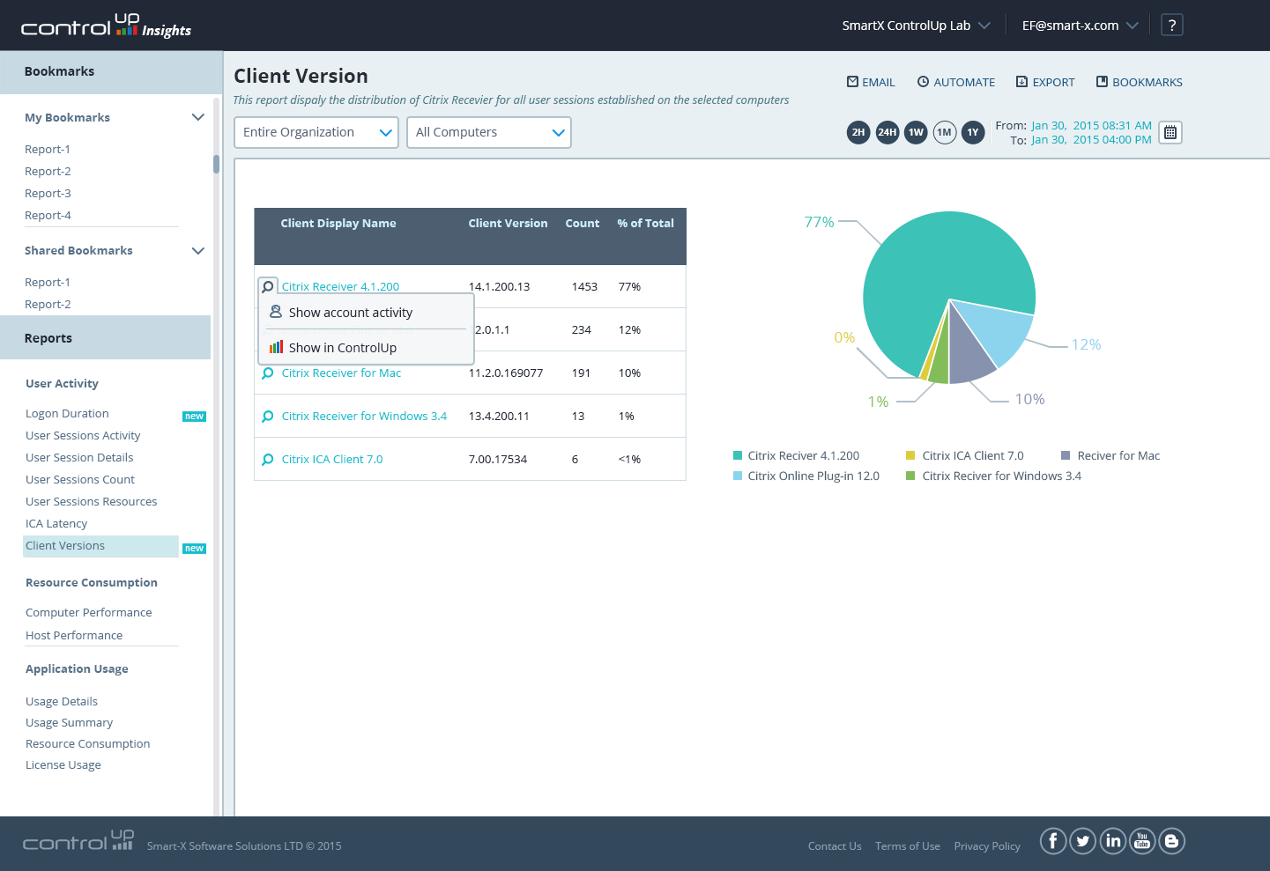The height and width of the screenshot is (871, 1270).
Task: Click the 14.1.200.13 version cell
Action: pyautogui.click(x=499, y=287)
